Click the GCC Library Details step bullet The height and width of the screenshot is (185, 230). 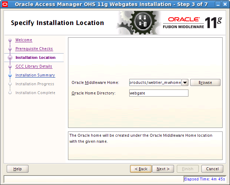point(10,67)
